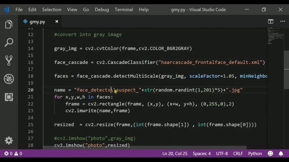
Task: Minimize the Visual Studio Code window
Action: pyautogui.click(x=247, y=9)
